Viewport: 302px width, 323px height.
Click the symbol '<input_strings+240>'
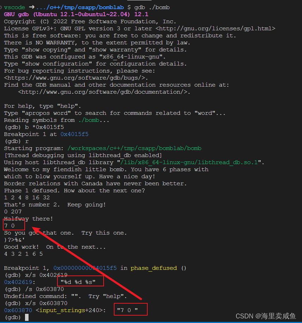click(69, 310)
